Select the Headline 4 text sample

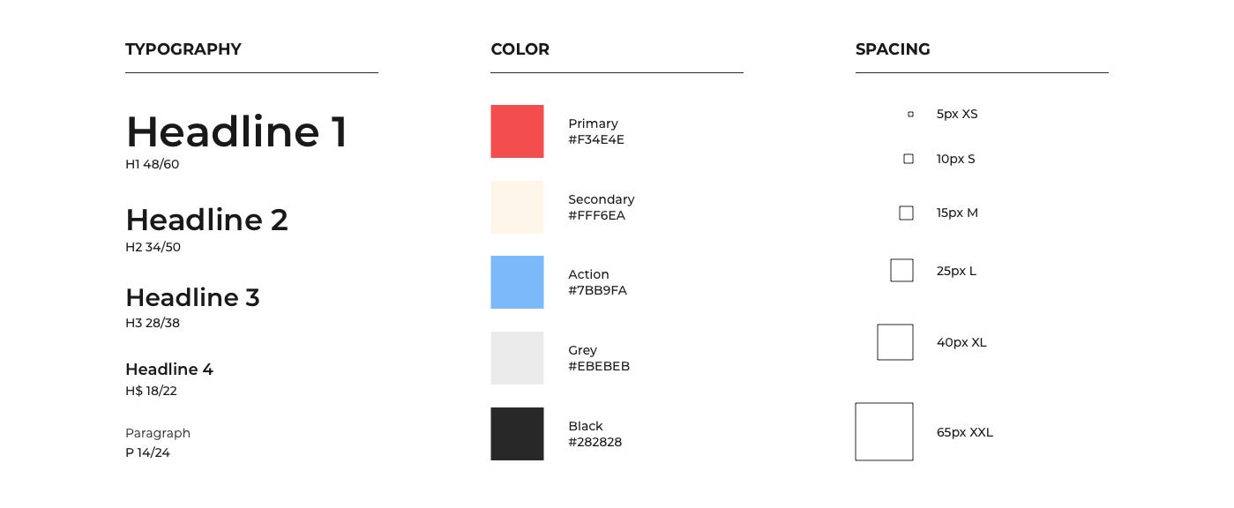(169, 370)
